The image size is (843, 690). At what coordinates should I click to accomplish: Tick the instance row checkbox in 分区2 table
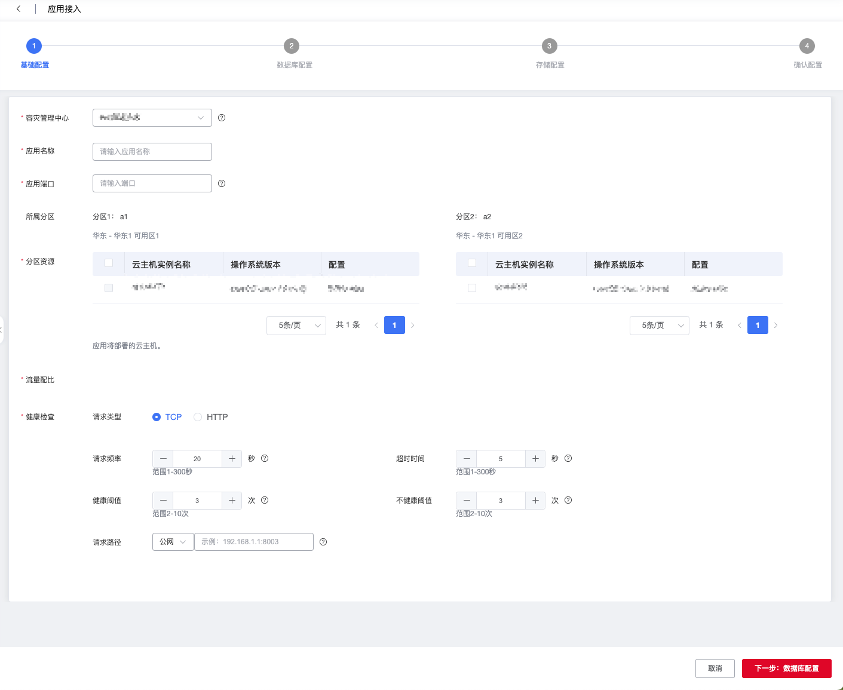(472, 288)
